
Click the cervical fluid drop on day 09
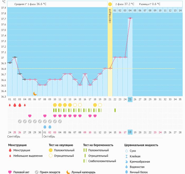click(50, 127)
